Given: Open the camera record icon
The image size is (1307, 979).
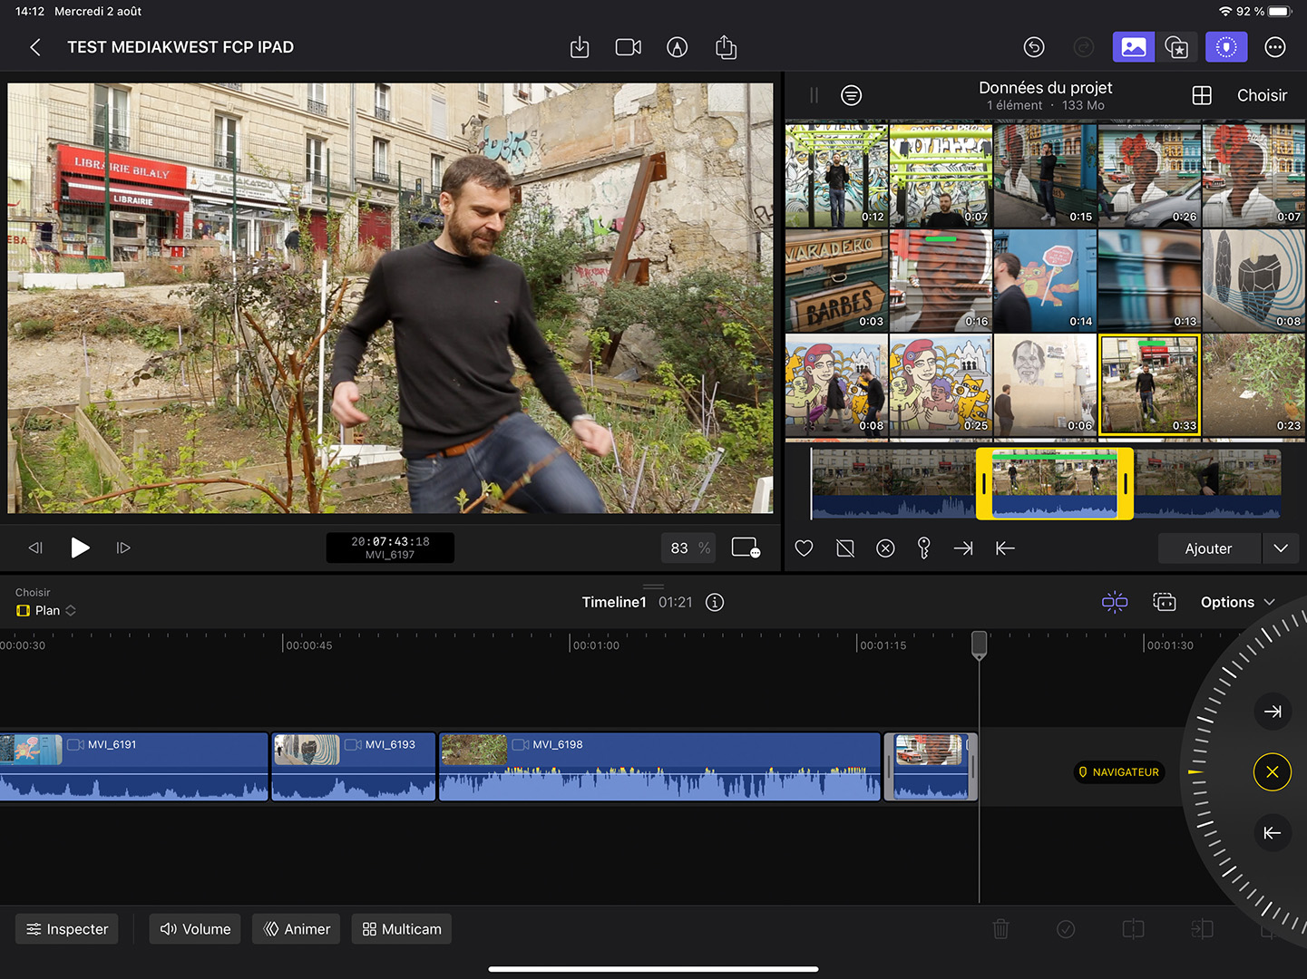Looking at the screenshot, I should 628,47.
